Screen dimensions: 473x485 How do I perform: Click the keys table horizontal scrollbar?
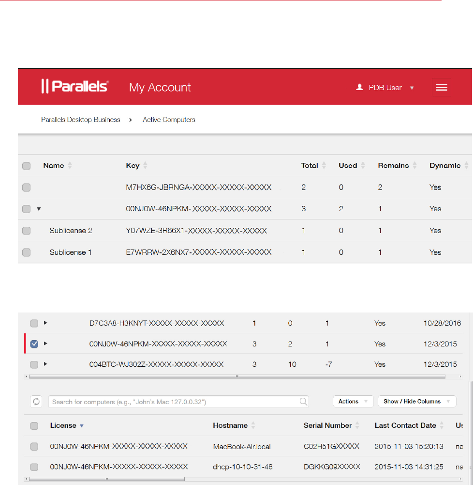coord(237,377)
